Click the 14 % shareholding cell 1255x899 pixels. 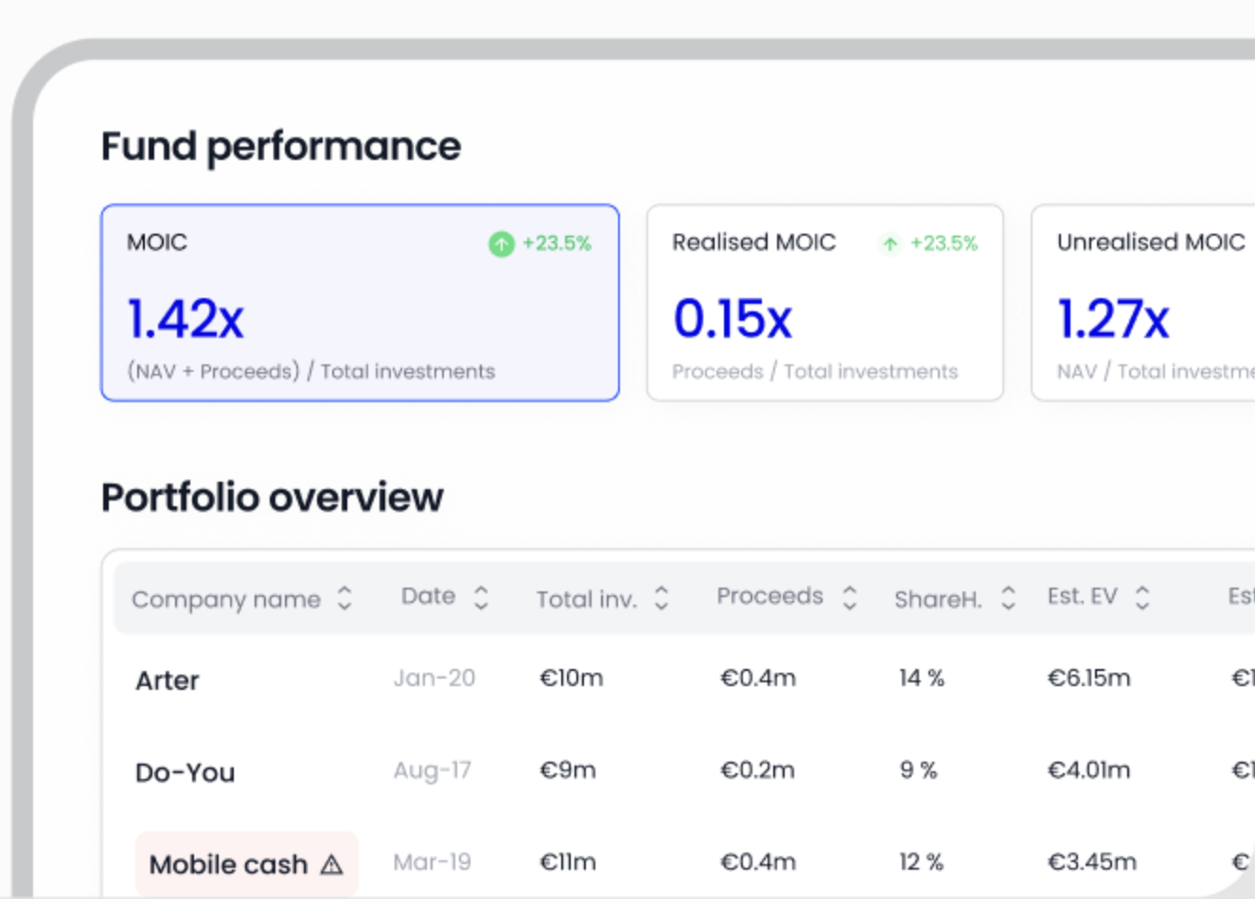(x=921, y=678)
